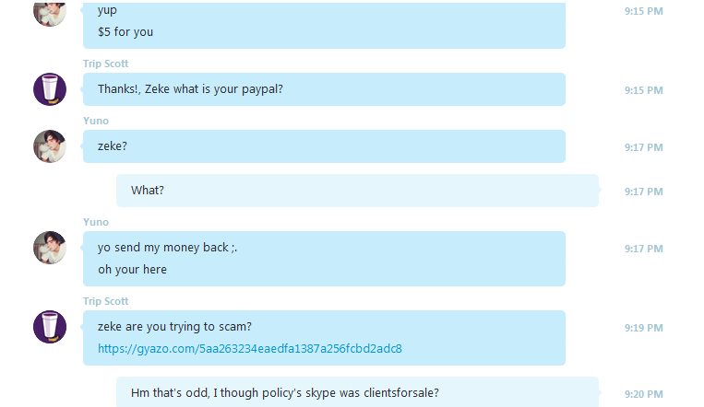Click Trip Scott's avatar beside scam message

(x=50, y=327)
